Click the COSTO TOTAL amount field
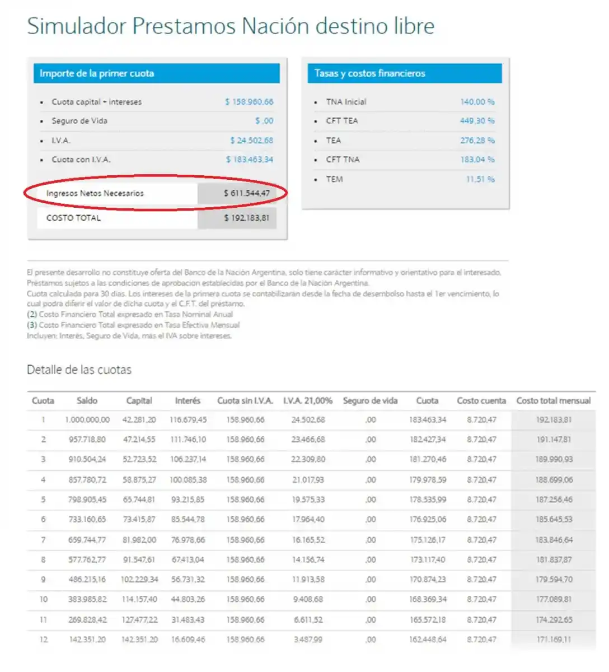 (236, 218)
